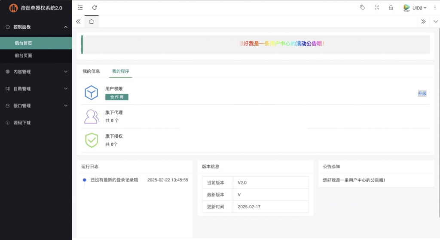
Task: Click the 合作商 badge
Action: pyautogui.click(x=117, y=97)
